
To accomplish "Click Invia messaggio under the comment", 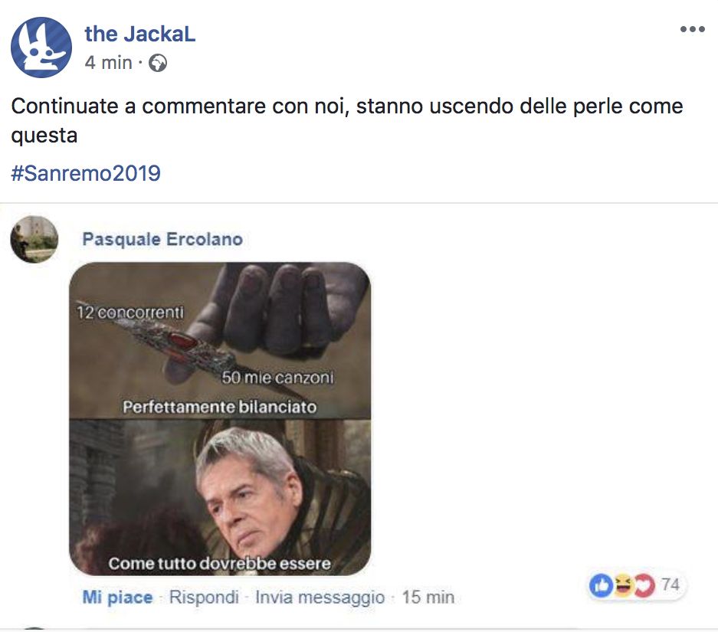I will tap(320, 598).
